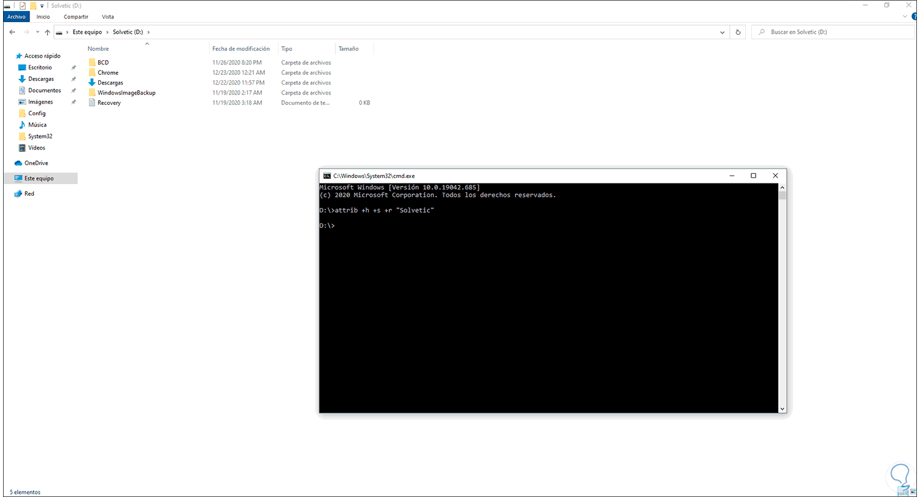The height and width of the screenshot is (497, 920).
Task: Open the address bar history dropdown
Action: click(x=722, y=32)
